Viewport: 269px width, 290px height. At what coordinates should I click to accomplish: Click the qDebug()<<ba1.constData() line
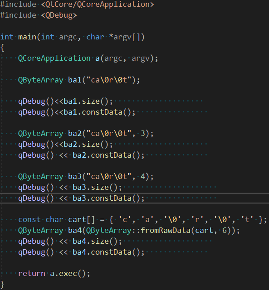tap(77, 112)
